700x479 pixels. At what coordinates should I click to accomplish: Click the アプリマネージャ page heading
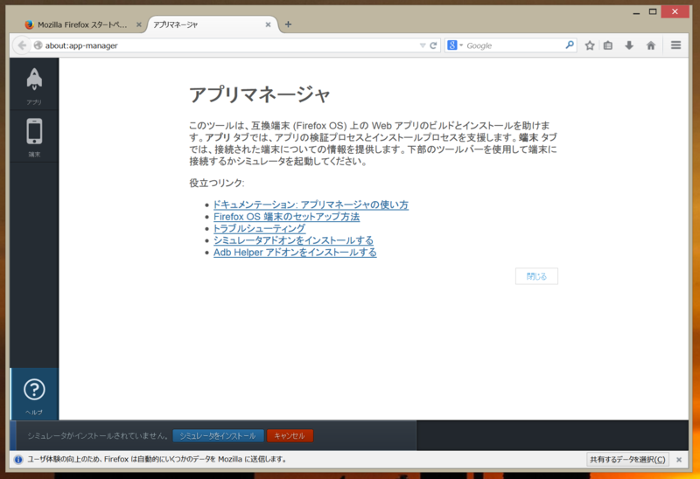259,94
